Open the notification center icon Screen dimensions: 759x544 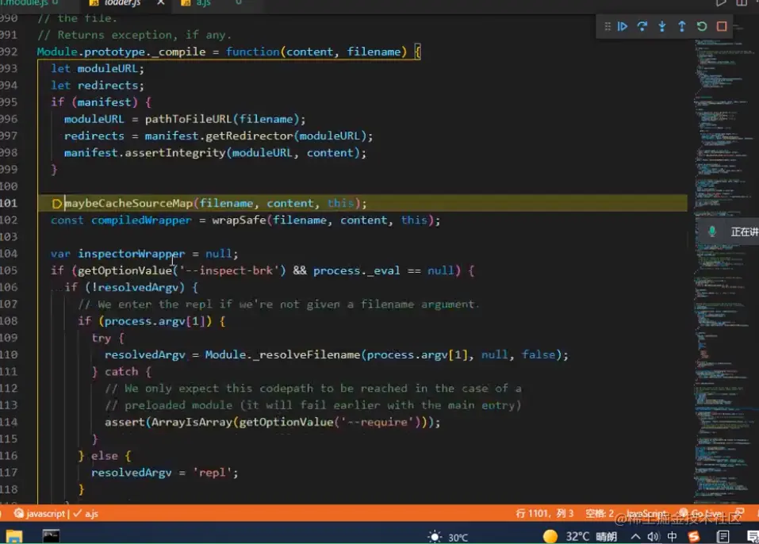(752, 536)
